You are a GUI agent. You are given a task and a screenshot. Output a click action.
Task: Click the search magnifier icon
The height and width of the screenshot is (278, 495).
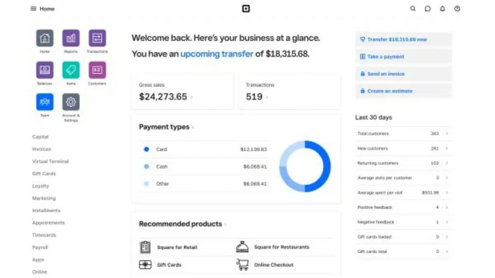(x=413, y=9)
